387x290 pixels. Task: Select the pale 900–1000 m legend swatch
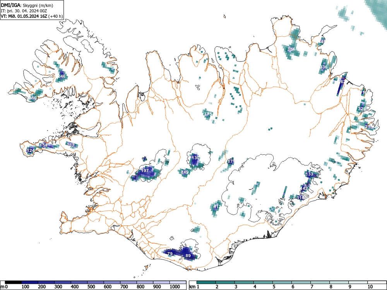161,282
